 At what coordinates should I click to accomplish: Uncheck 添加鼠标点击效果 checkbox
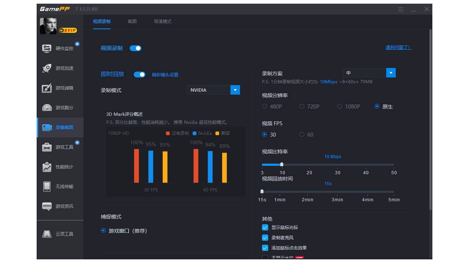265,248
